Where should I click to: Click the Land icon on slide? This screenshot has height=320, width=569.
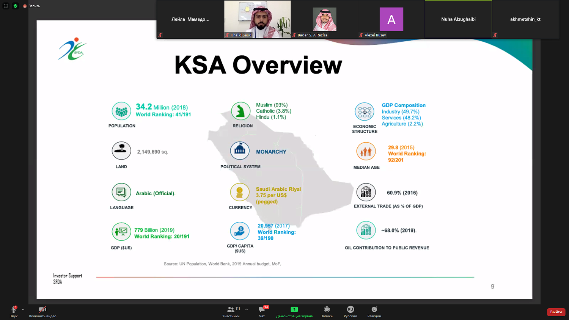click(x=121, y=151)
